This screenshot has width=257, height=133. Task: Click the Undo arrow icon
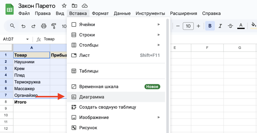tap(24, 26)
